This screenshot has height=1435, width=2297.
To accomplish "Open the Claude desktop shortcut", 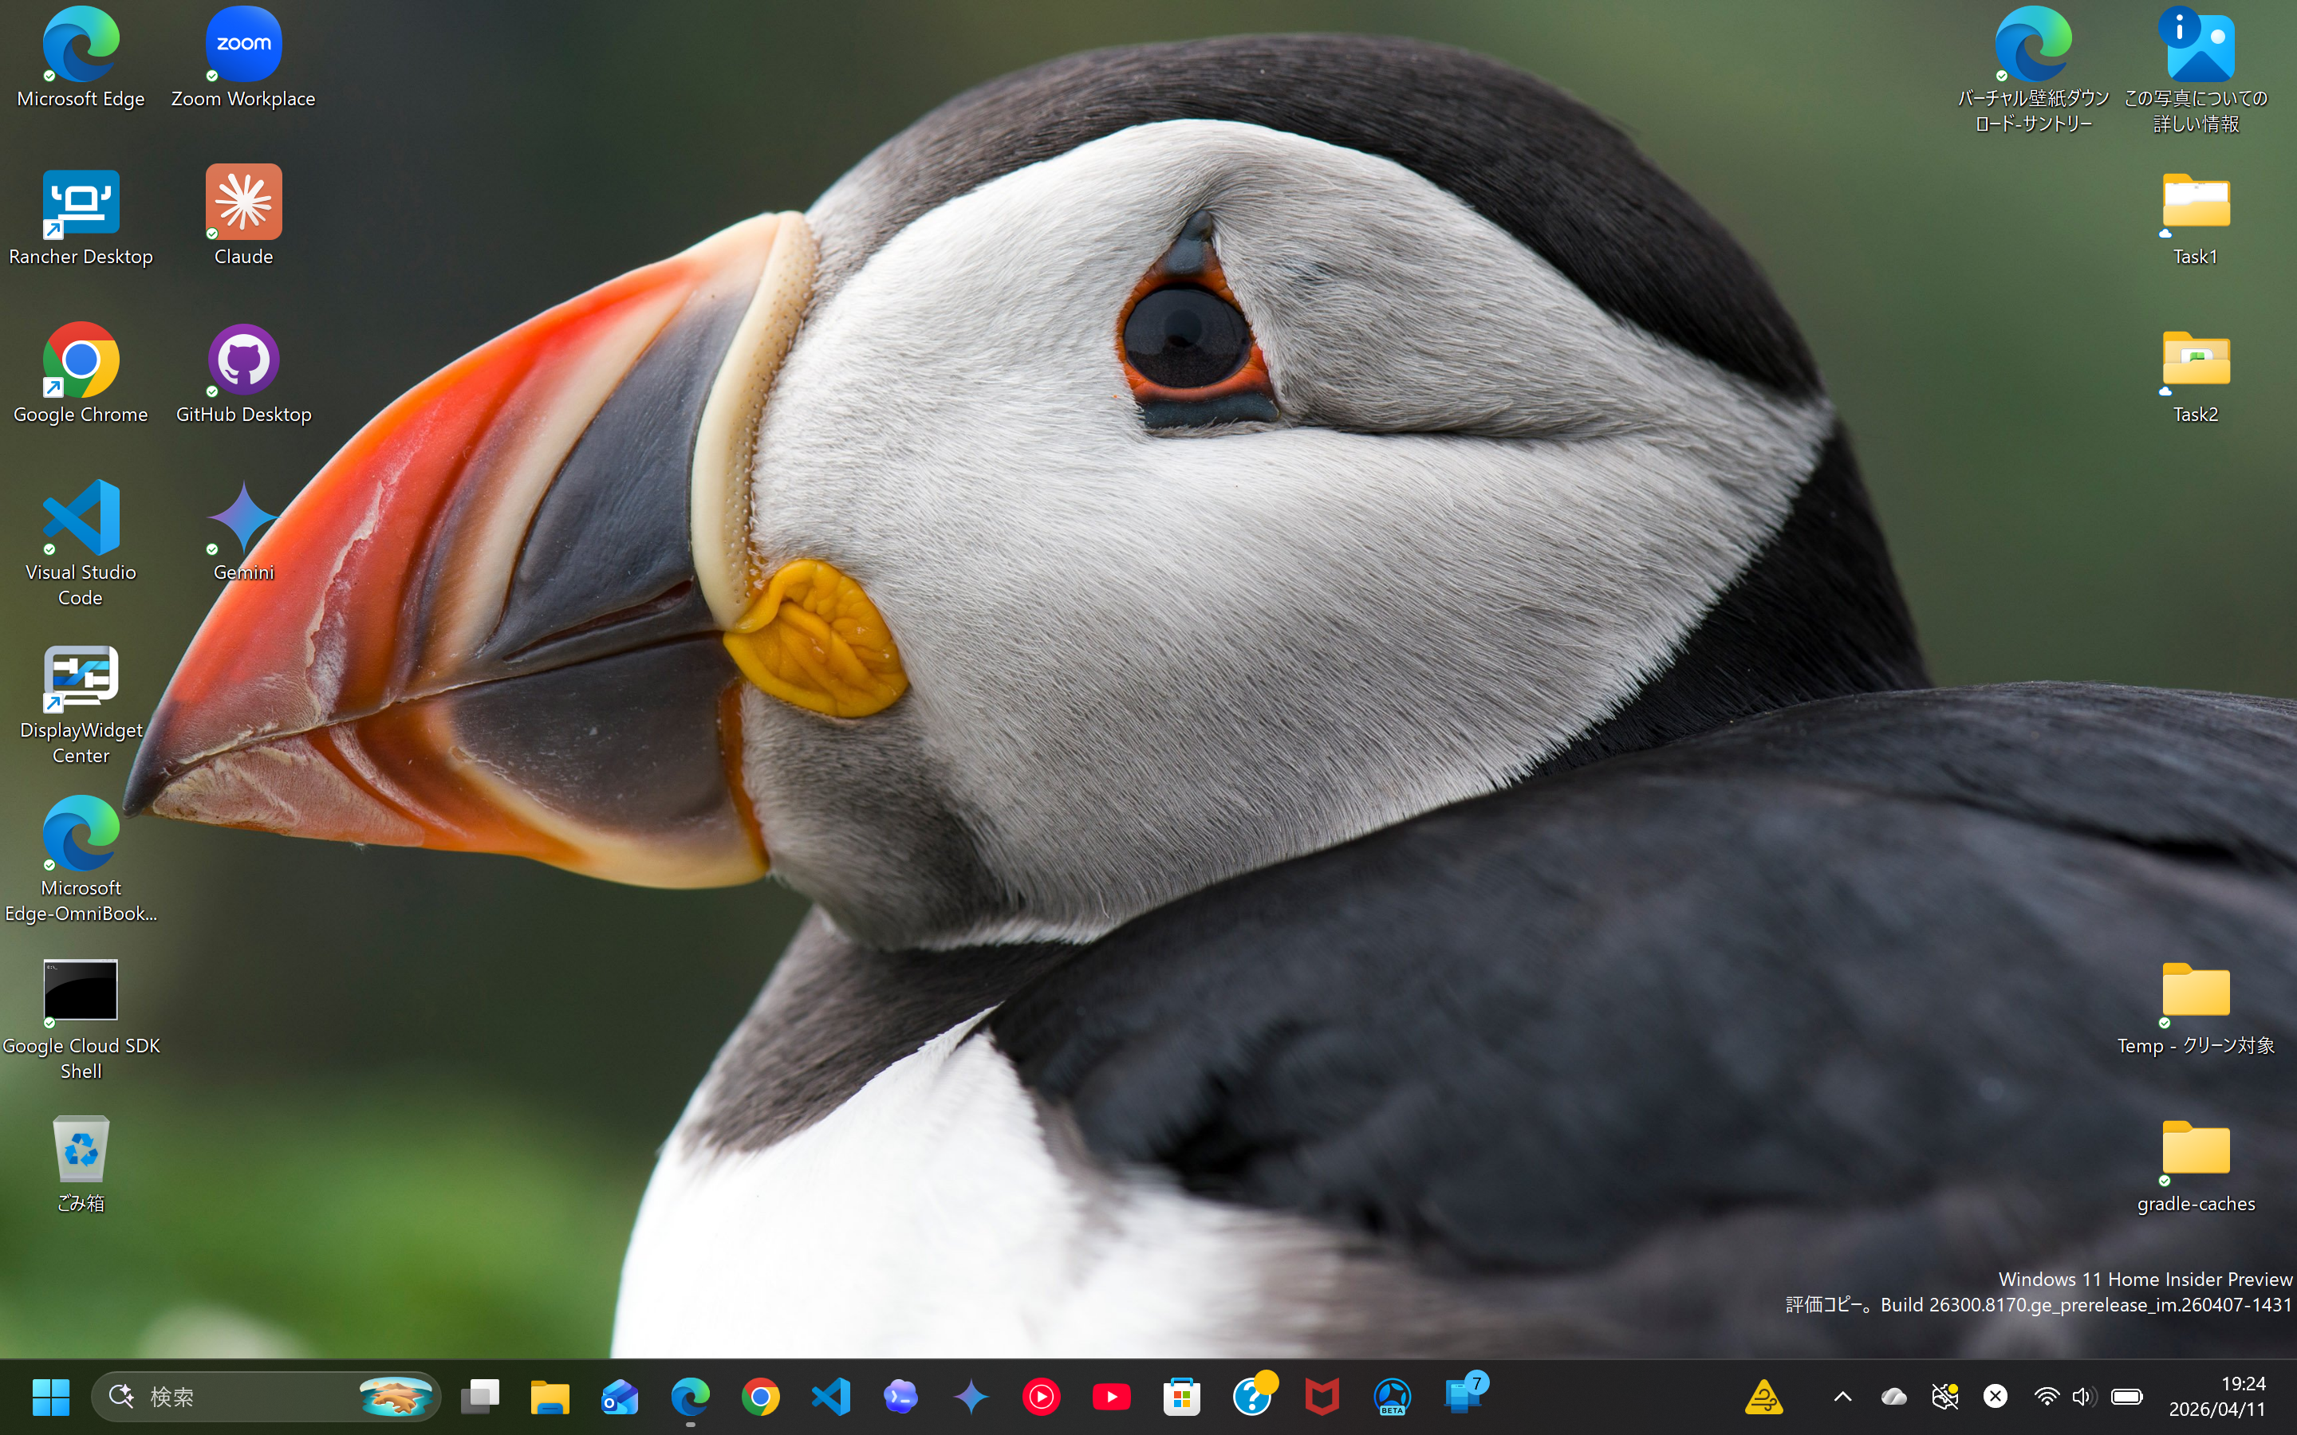I will click(243, 203).
